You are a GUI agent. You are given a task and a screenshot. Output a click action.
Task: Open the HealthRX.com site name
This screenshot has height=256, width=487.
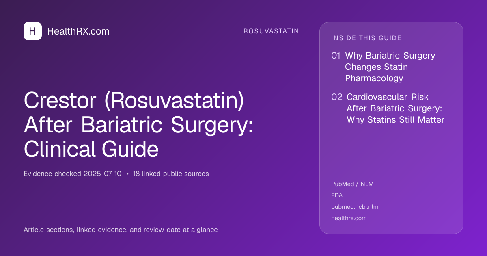pos(78,31)
